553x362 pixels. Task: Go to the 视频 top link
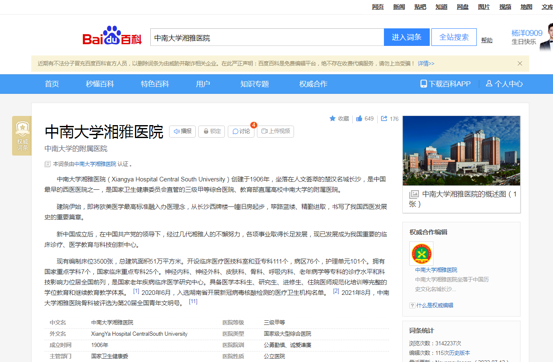[x=505, y=7]
